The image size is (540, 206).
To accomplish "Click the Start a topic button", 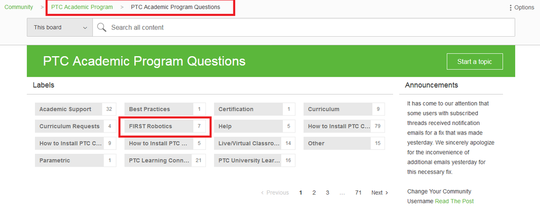I will pos(475,62).
